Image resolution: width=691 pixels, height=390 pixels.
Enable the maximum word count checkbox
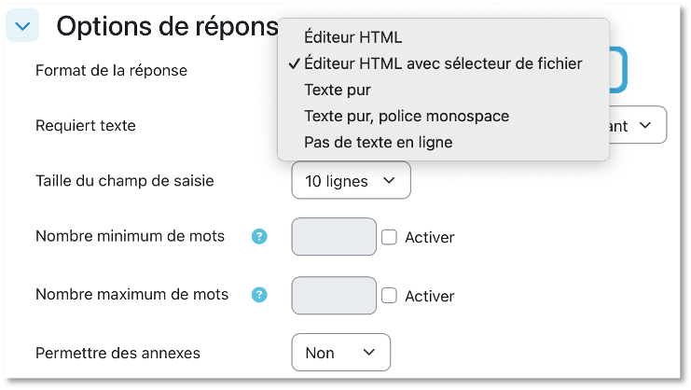[390, 295]
